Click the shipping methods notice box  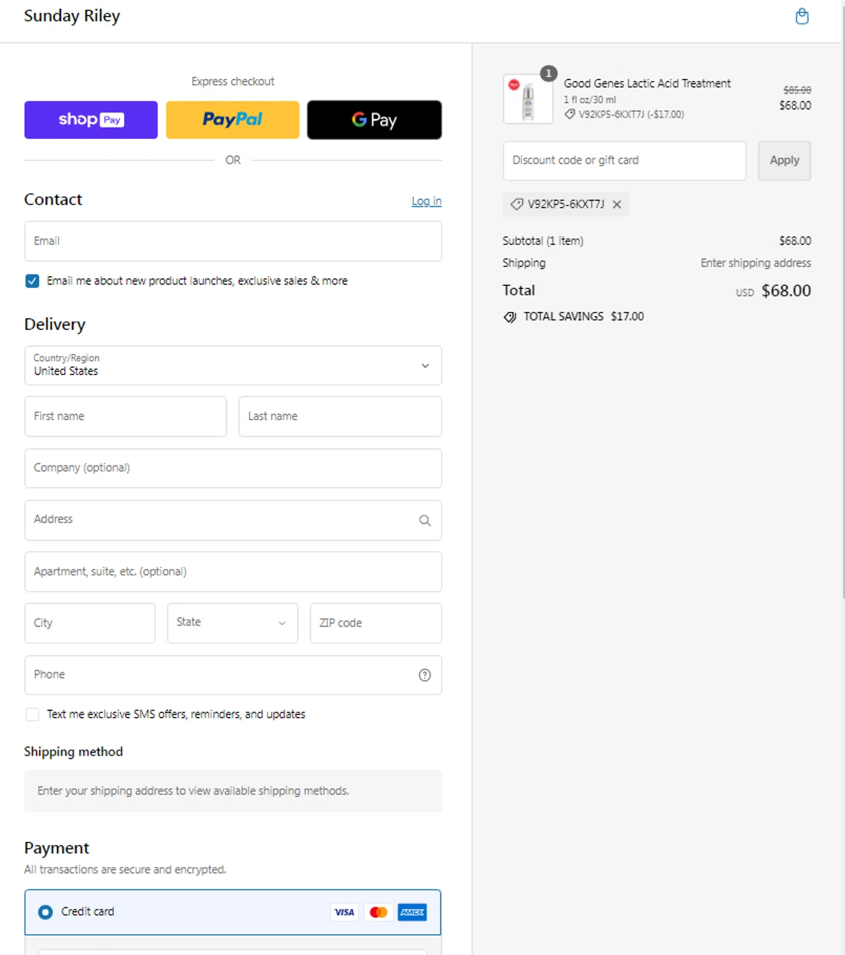pos(233,791)
